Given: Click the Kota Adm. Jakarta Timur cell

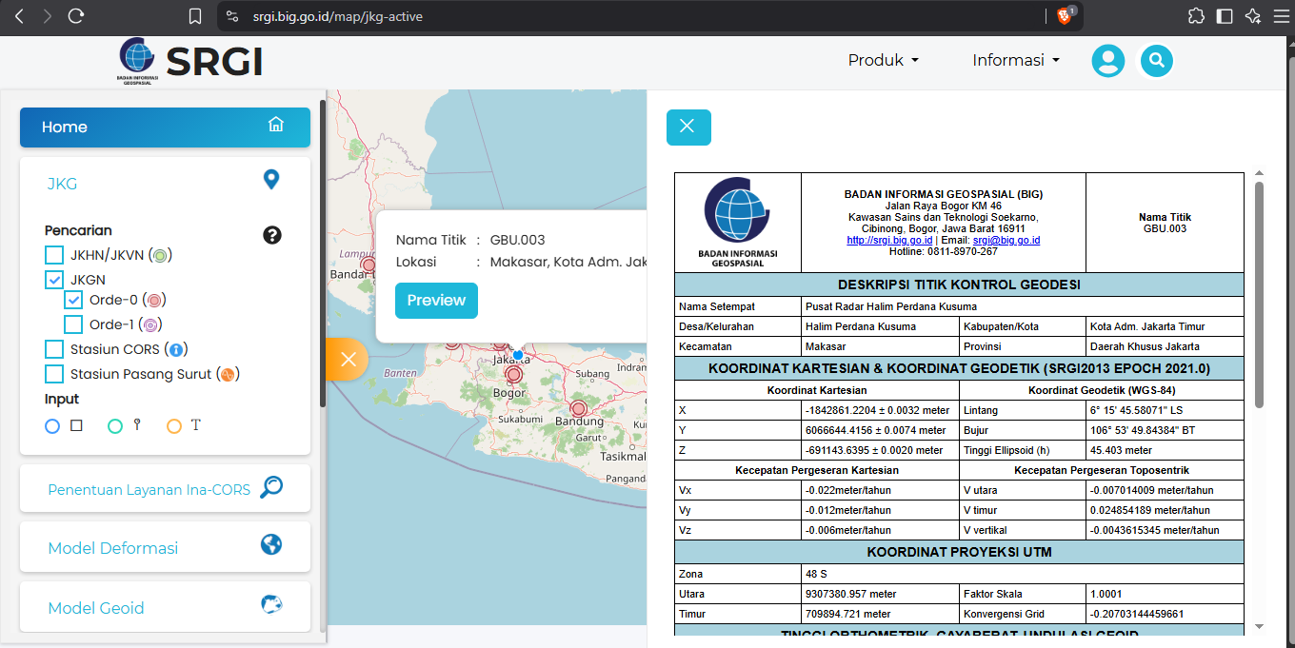Looking at the screenshot, I should [x=1166, y=326].
